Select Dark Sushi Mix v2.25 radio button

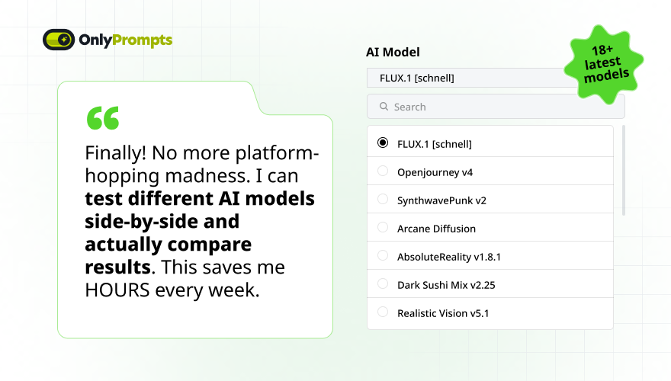[383, 283]
